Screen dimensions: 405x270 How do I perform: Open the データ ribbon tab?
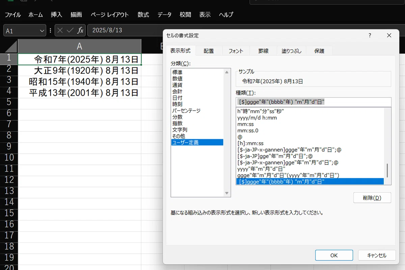pos(164,15)
